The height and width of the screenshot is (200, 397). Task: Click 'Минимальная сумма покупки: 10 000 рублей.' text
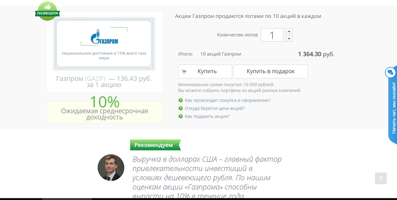[x=226, y=85]
